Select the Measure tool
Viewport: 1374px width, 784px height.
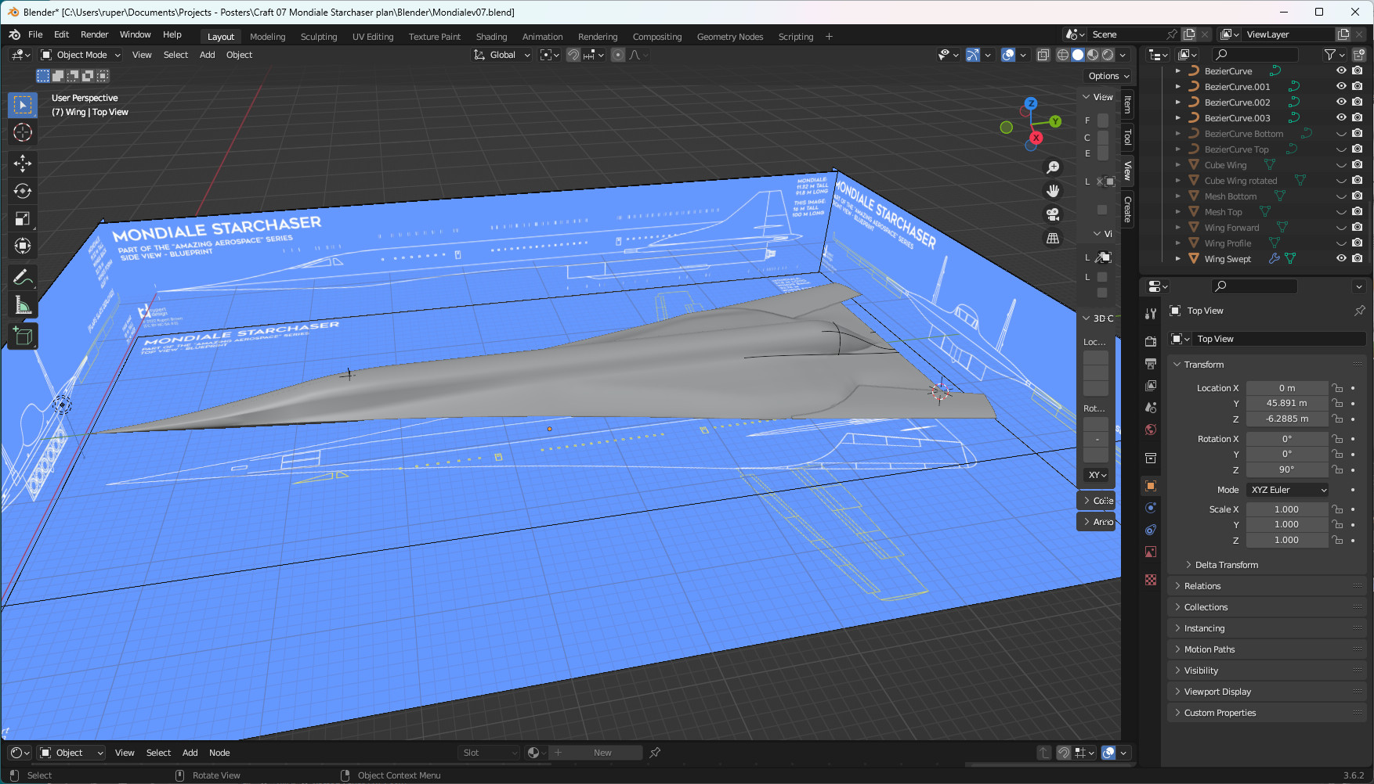23,305
